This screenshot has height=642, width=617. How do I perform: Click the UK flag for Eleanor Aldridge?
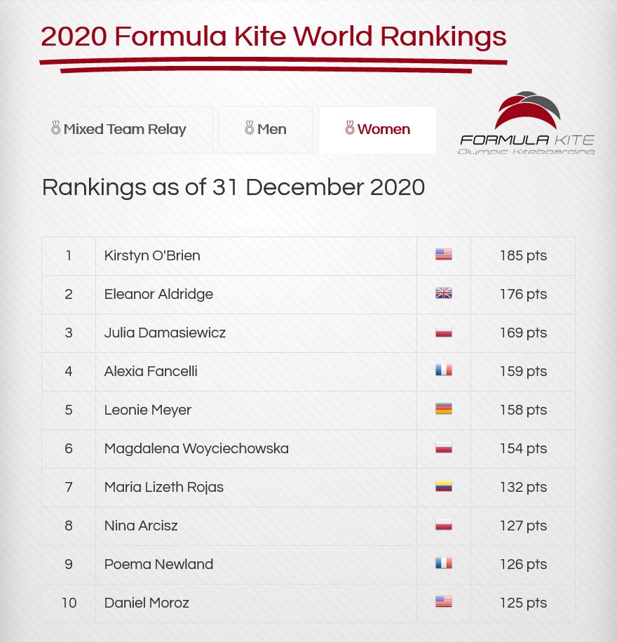[444, 293]
